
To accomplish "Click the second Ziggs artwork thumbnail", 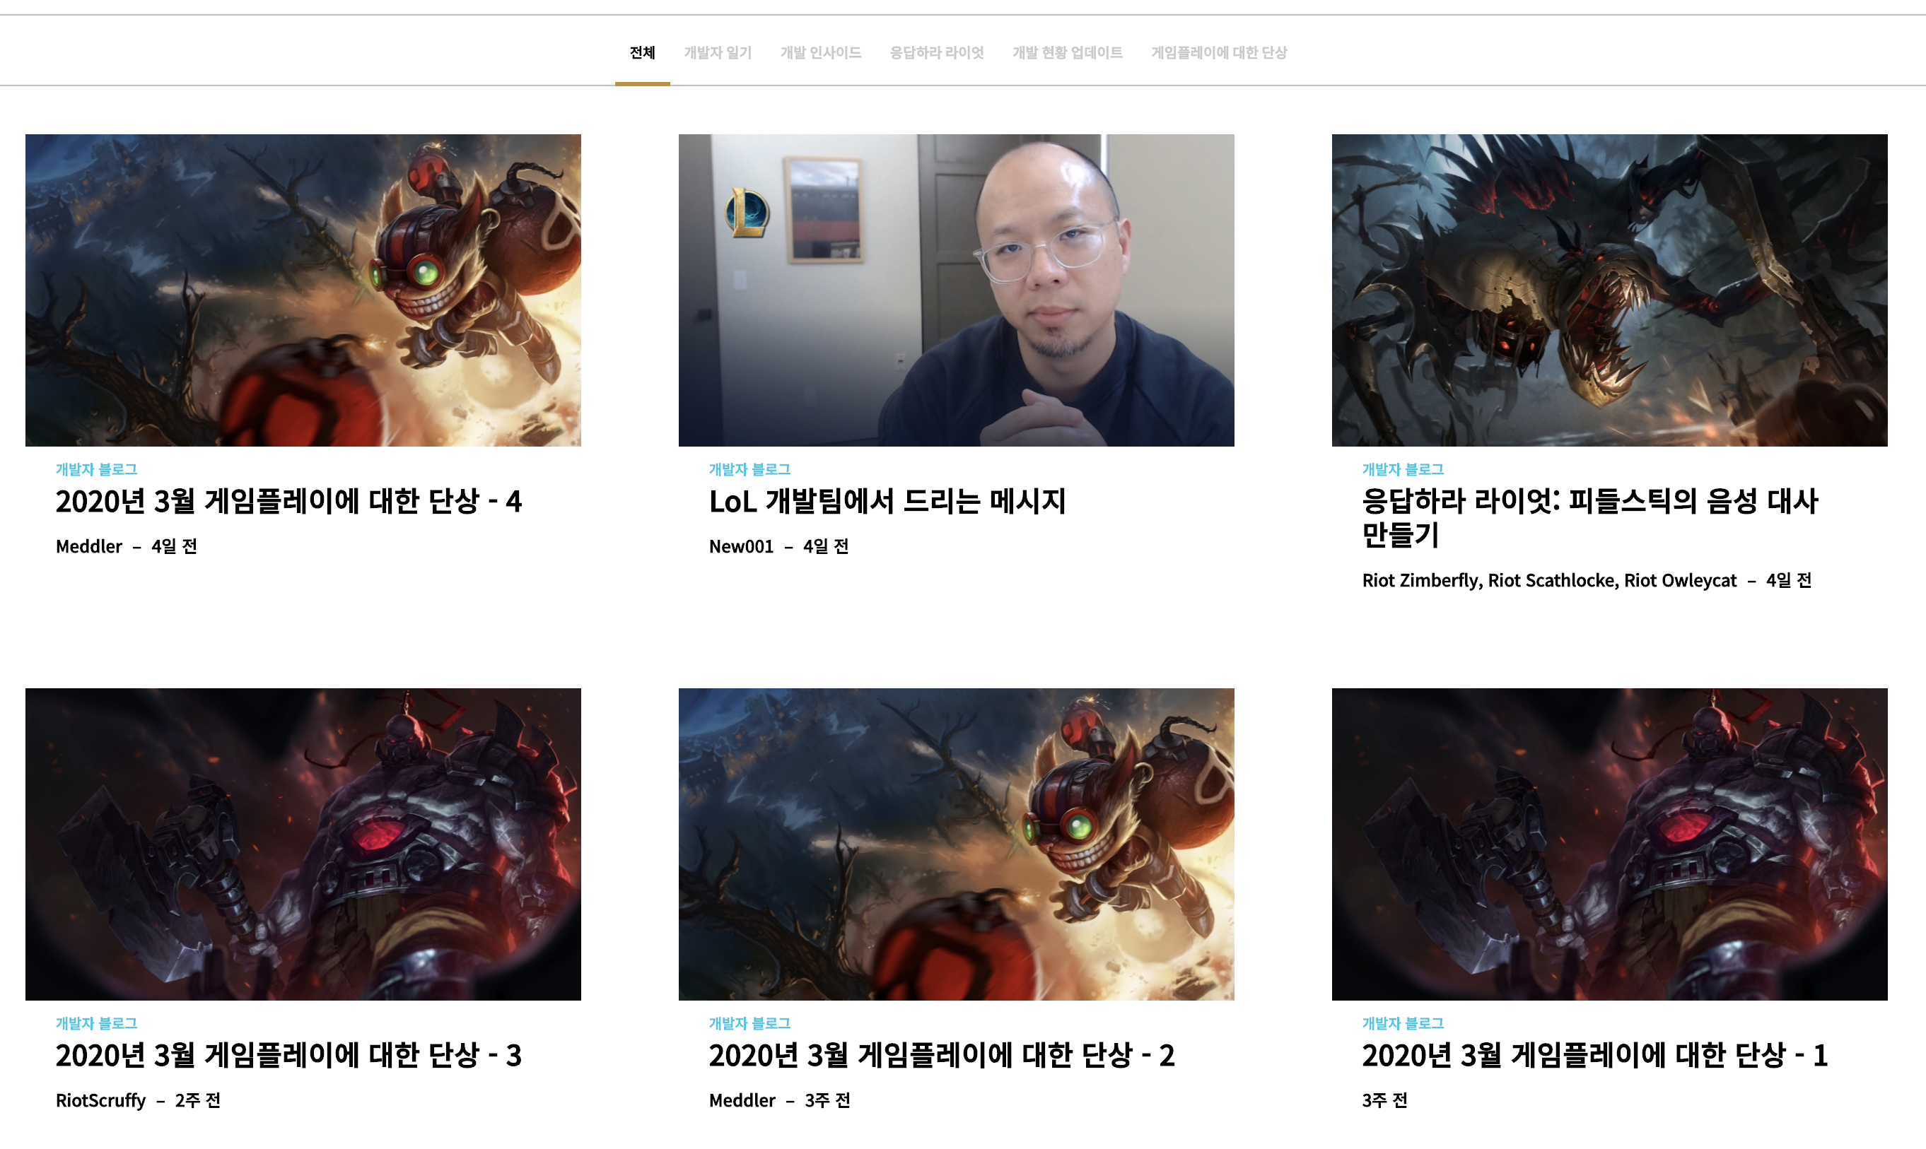I will (x=956, y=844).
